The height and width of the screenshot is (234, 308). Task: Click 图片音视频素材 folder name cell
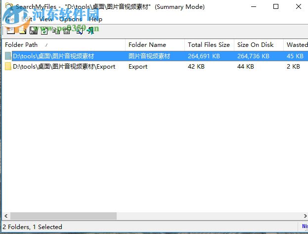click(149, 56)
